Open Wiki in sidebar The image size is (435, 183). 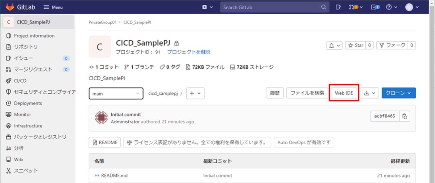click(18, 159)
